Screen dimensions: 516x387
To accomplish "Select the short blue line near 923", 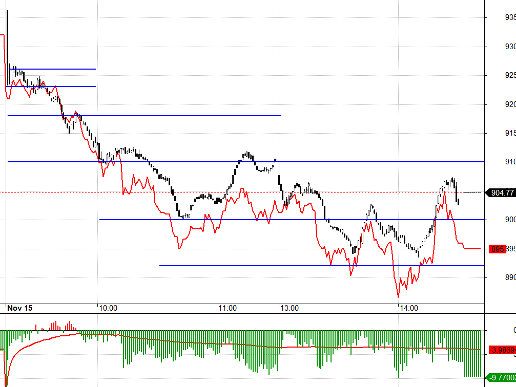I will (51, 87).
